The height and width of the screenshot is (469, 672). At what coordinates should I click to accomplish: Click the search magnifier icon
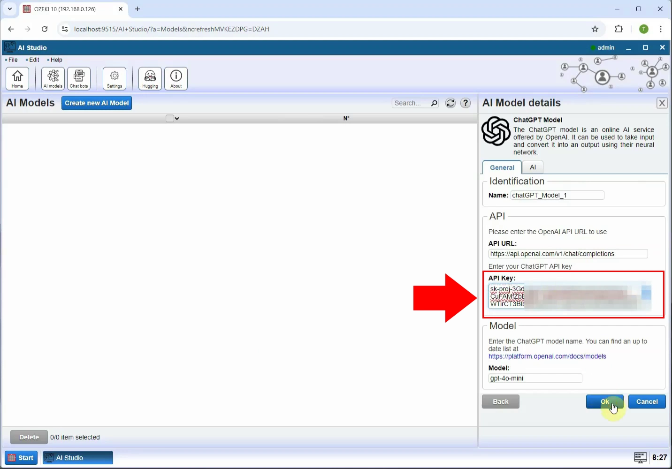(434, 103)
